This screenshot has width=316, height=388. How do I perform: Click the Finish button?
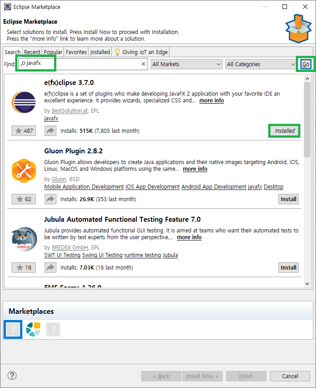point(246,376)
